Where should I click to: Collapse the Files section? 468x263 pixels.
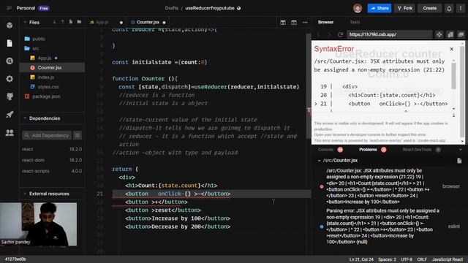(x=25, y=22)
